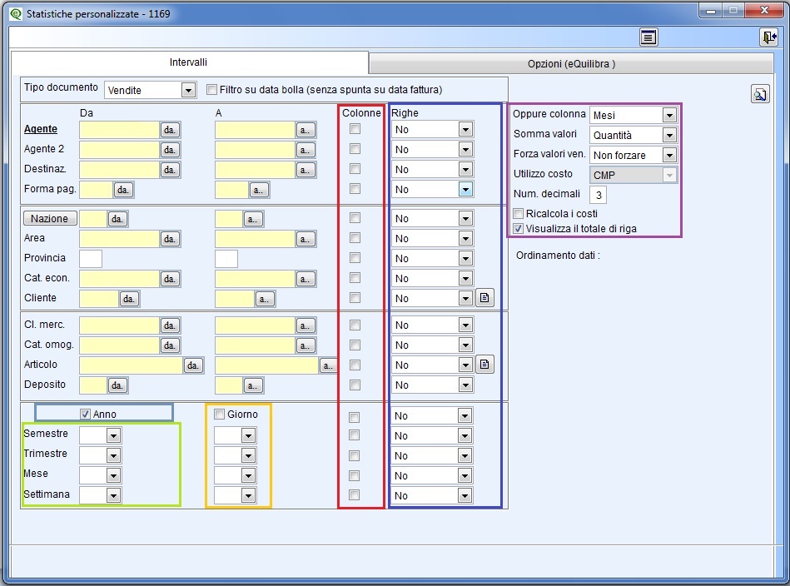This screenshot has width=790, height=586.
Task: Select the Intervalli tab
Action: coord(188,62)
